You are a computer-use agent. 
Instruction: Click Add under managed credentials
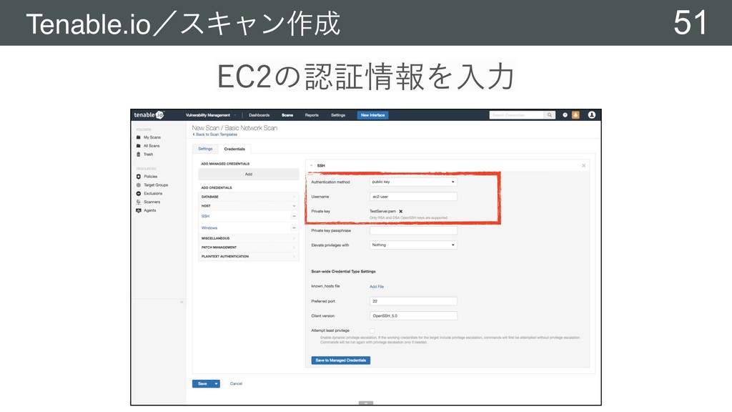pyautogui.click(x=248, y=174)
